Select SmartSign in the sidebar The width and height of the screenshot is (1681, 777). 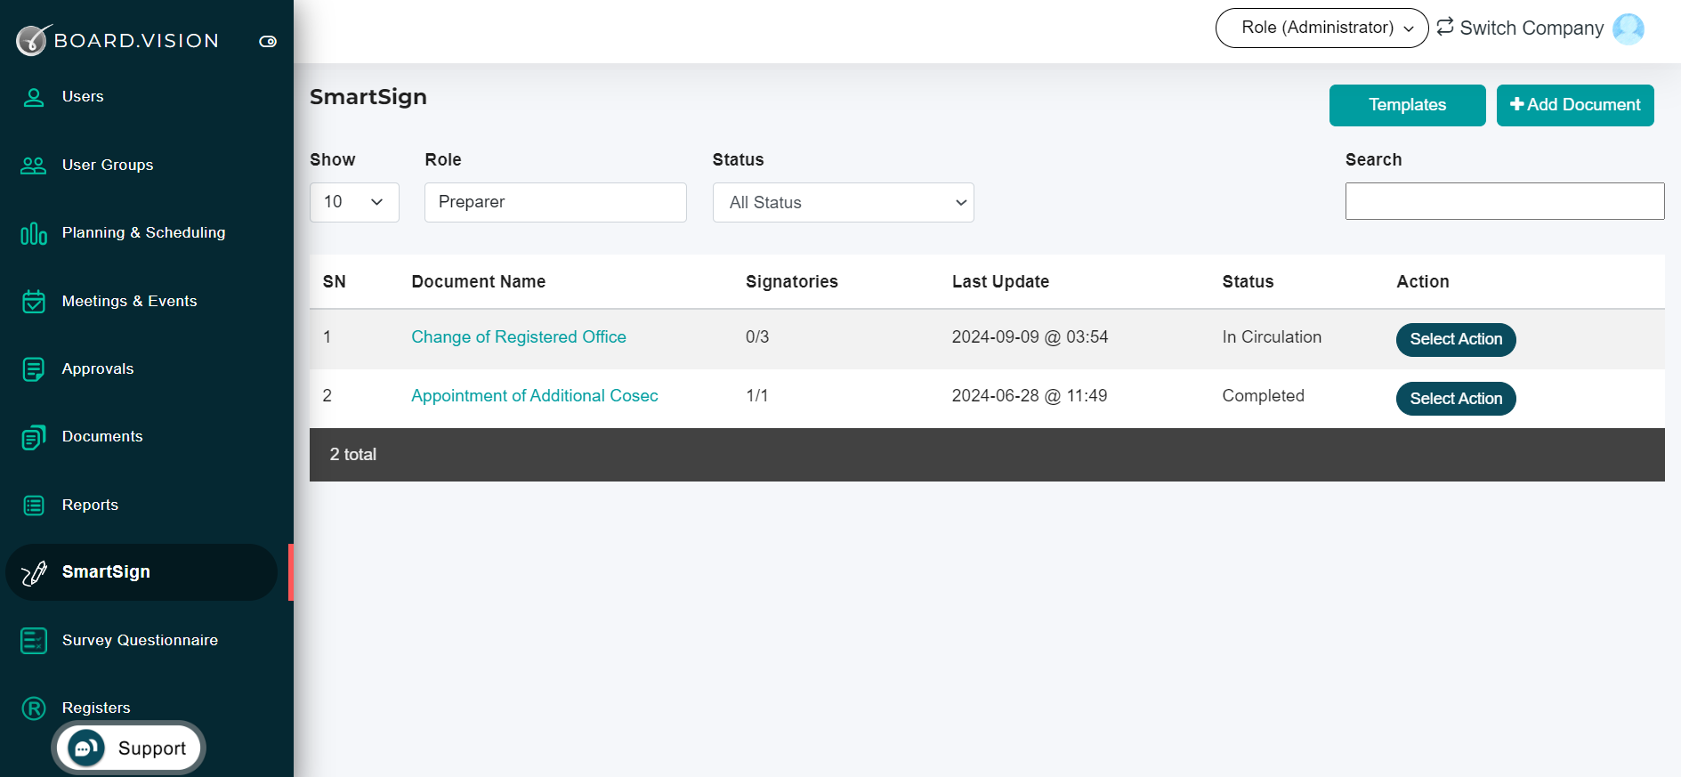click(141, 572)
